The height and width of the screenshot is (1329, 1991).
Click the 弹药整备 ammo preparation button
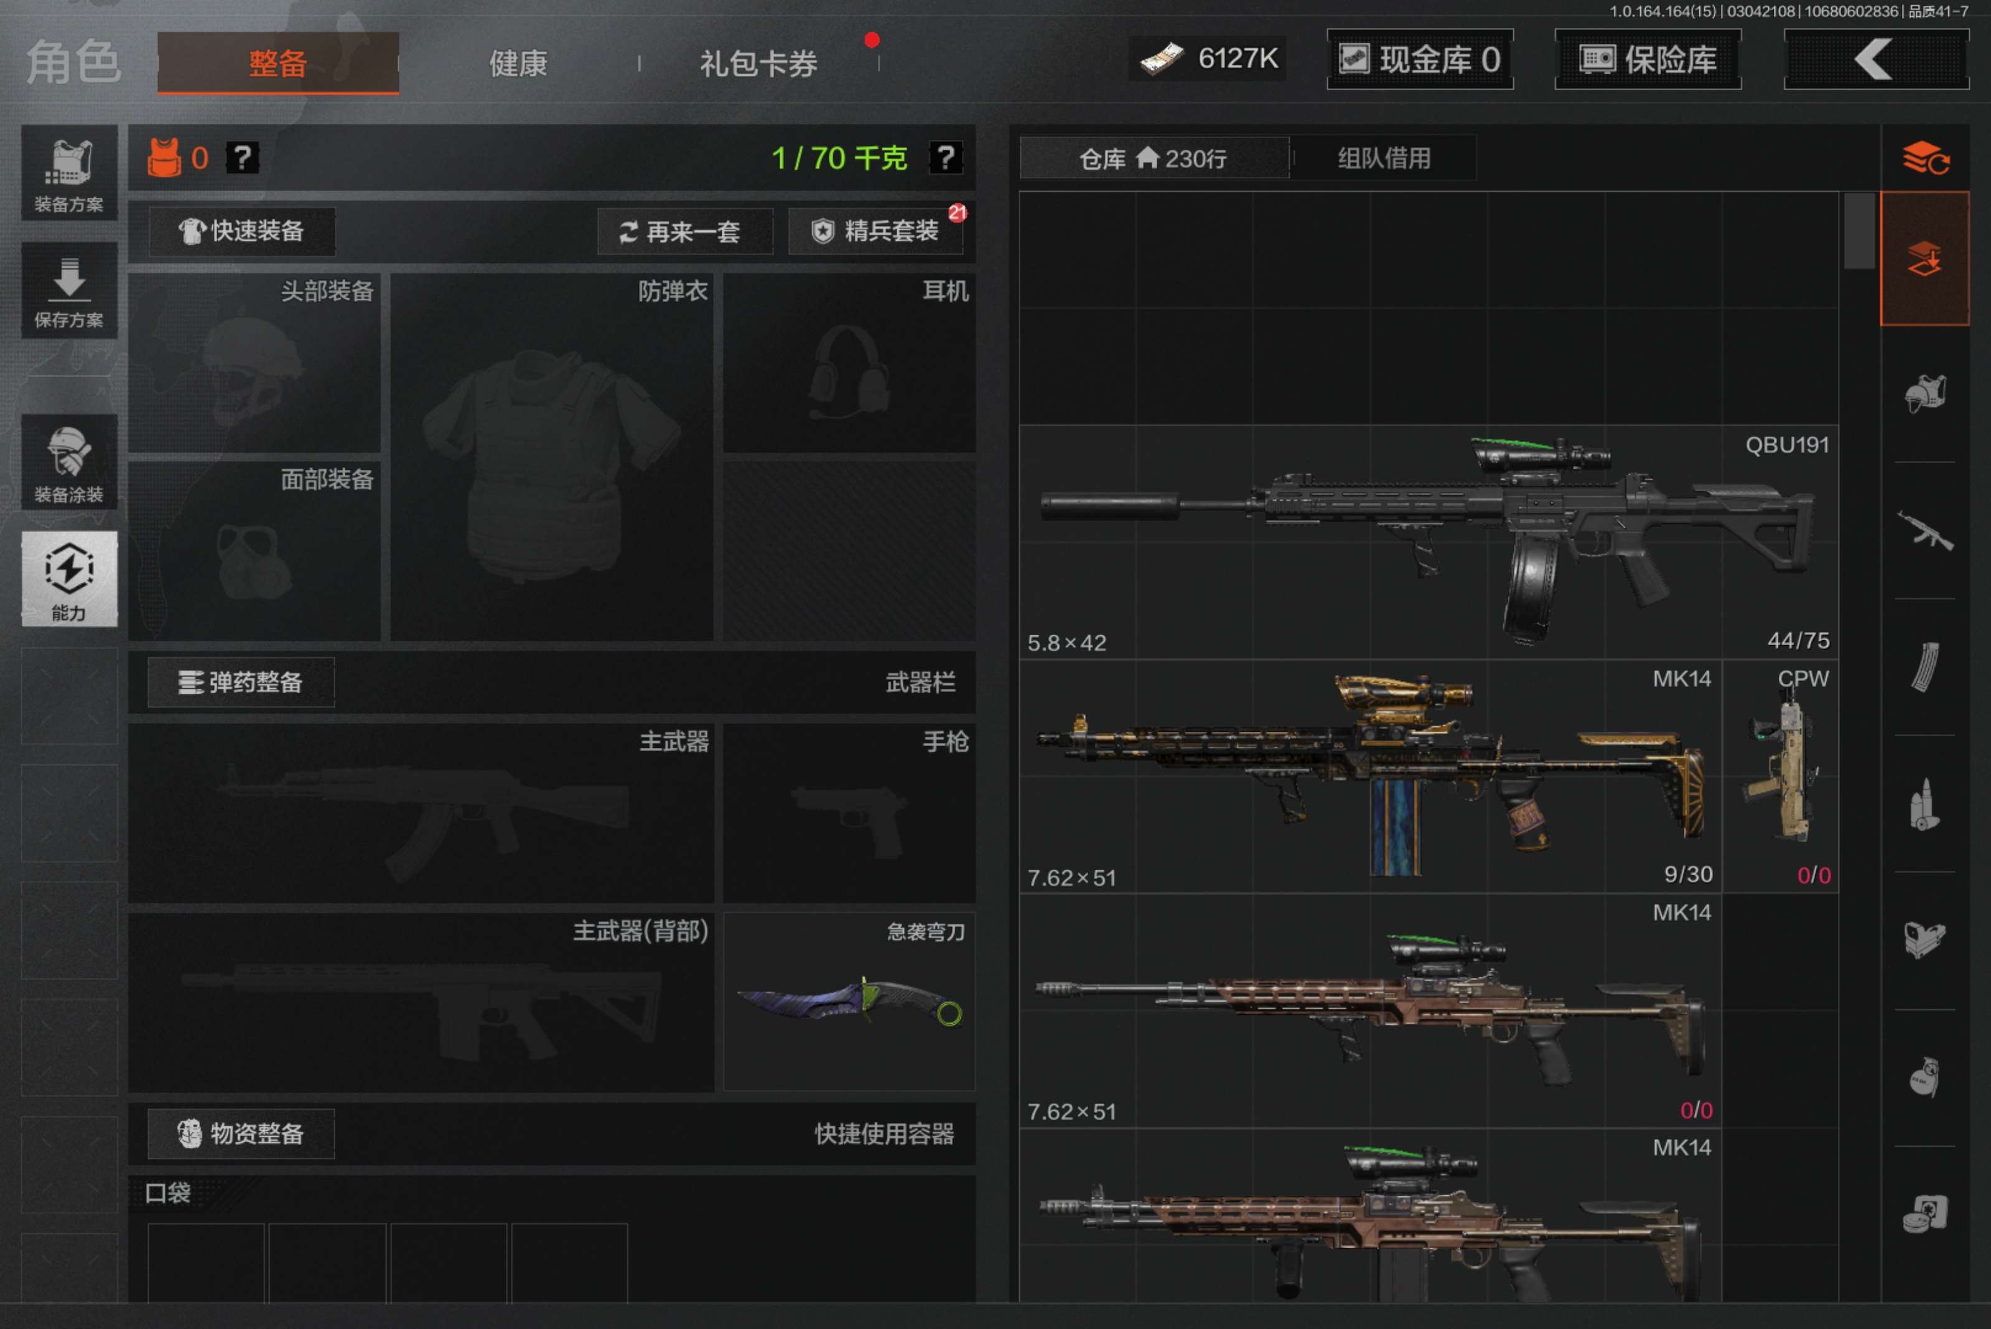tap(241, 683)
